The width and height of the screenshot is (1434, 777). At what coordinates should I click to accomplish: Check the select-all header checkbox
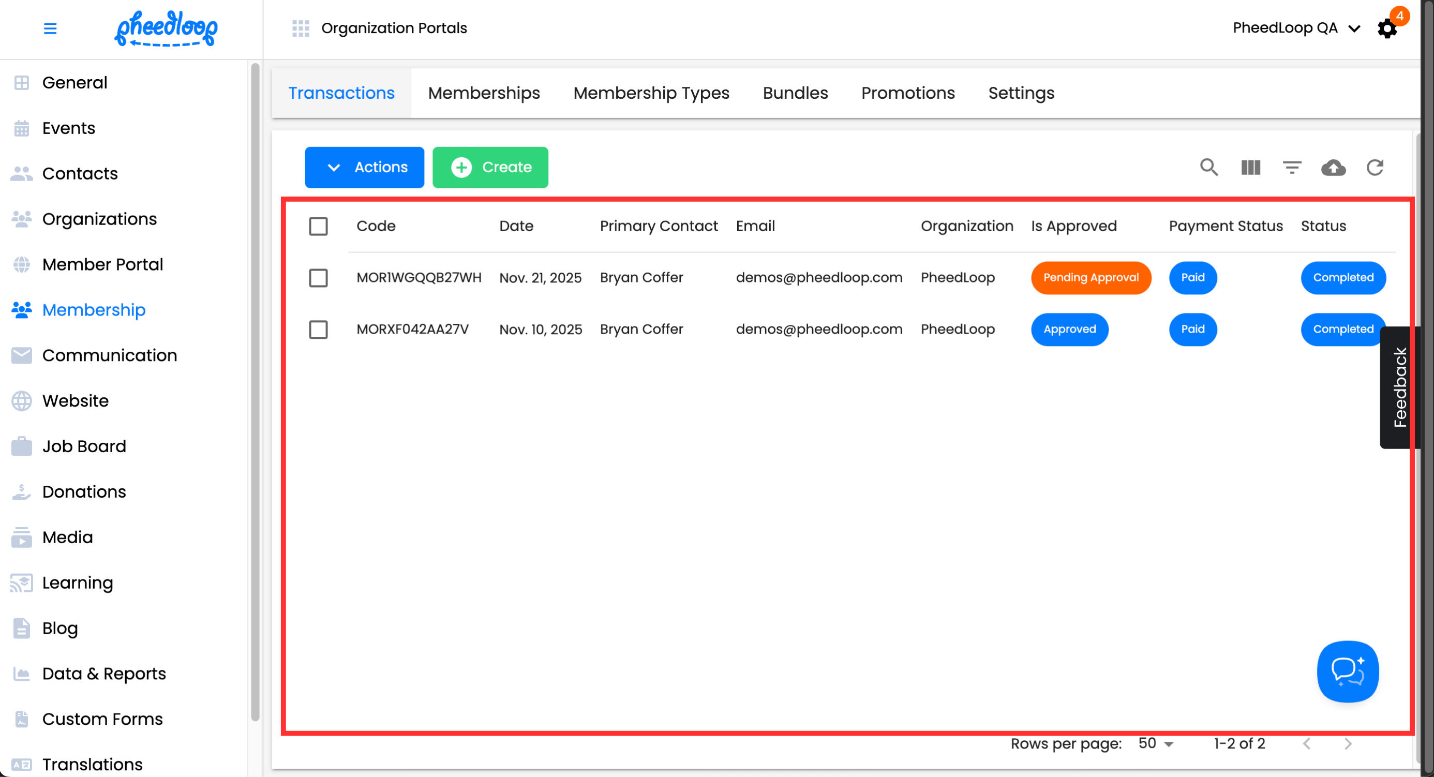319,226
